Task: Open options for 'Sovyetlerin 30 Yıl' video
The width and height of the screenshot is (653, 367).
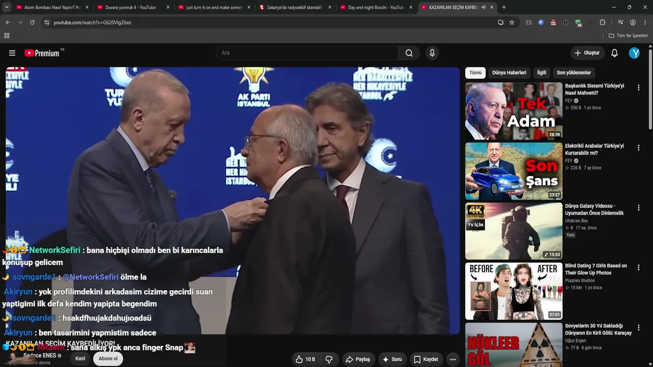Action: click(638, 328)
